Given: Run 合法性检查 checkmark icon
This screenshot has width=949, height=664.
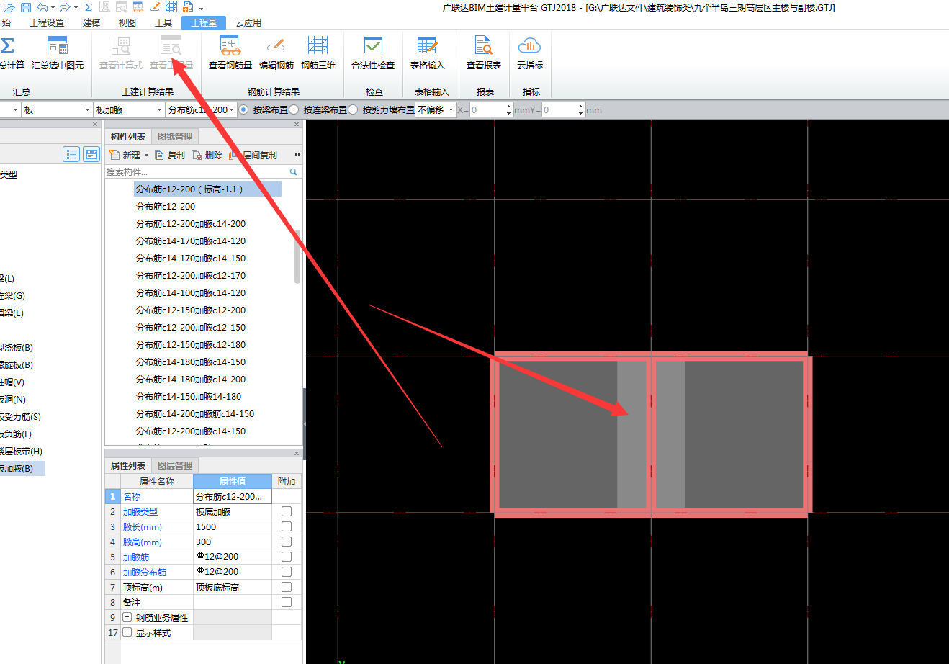Looking at the screenshot, I should point(373,46).
